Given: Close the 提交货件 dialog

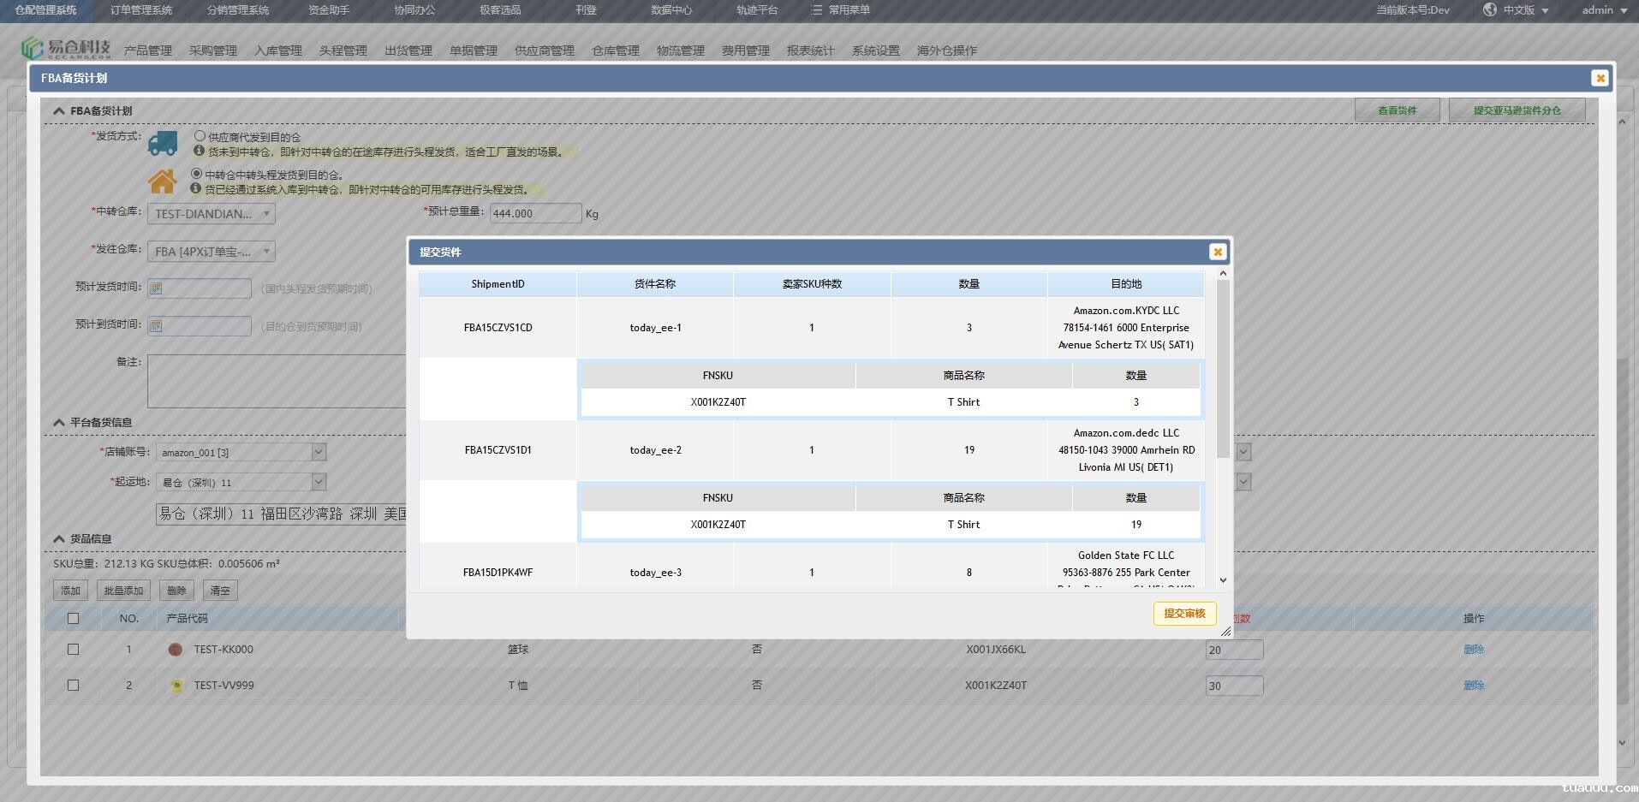Looking at the screenshot, I should pos(1217,252).
